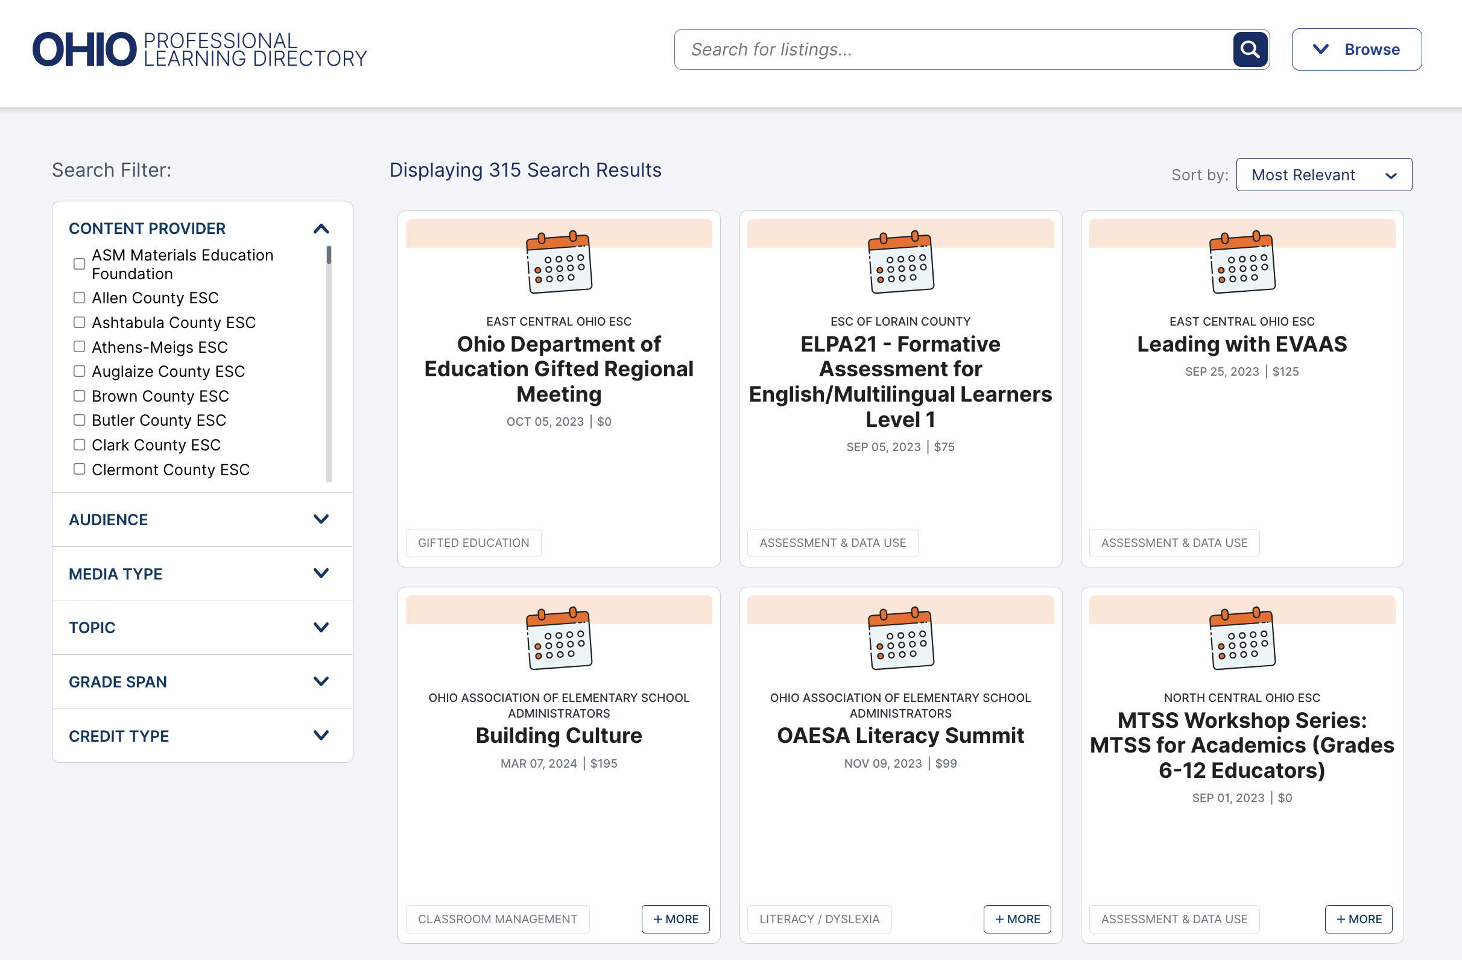Collapse the Content Provider filter section
The image size is (1462, 960).
(321, 229)
